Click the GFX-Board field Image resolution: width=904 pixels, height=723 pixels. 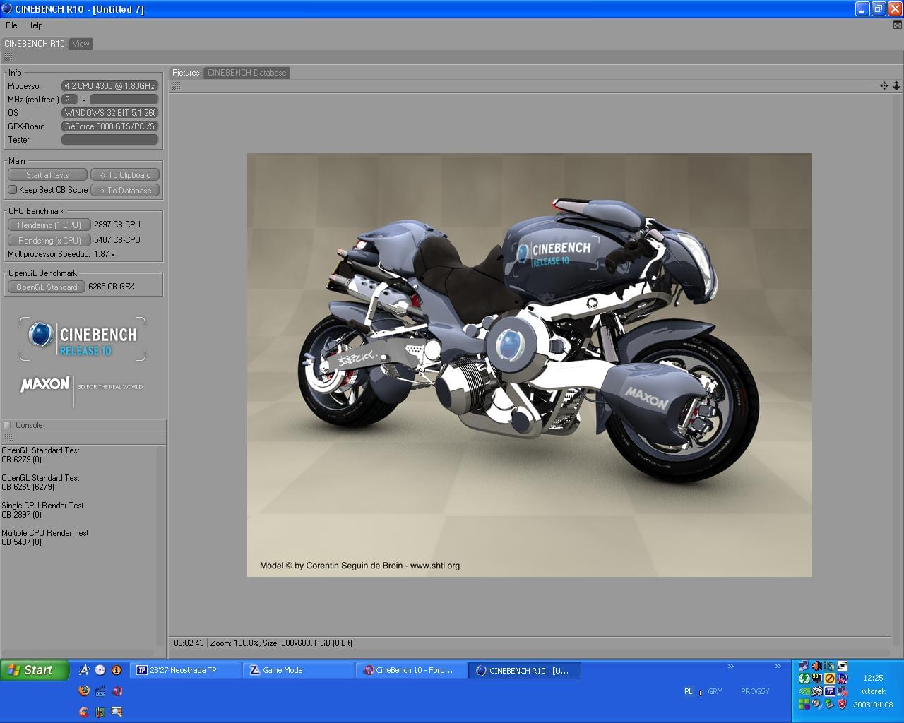click(109, 126)
